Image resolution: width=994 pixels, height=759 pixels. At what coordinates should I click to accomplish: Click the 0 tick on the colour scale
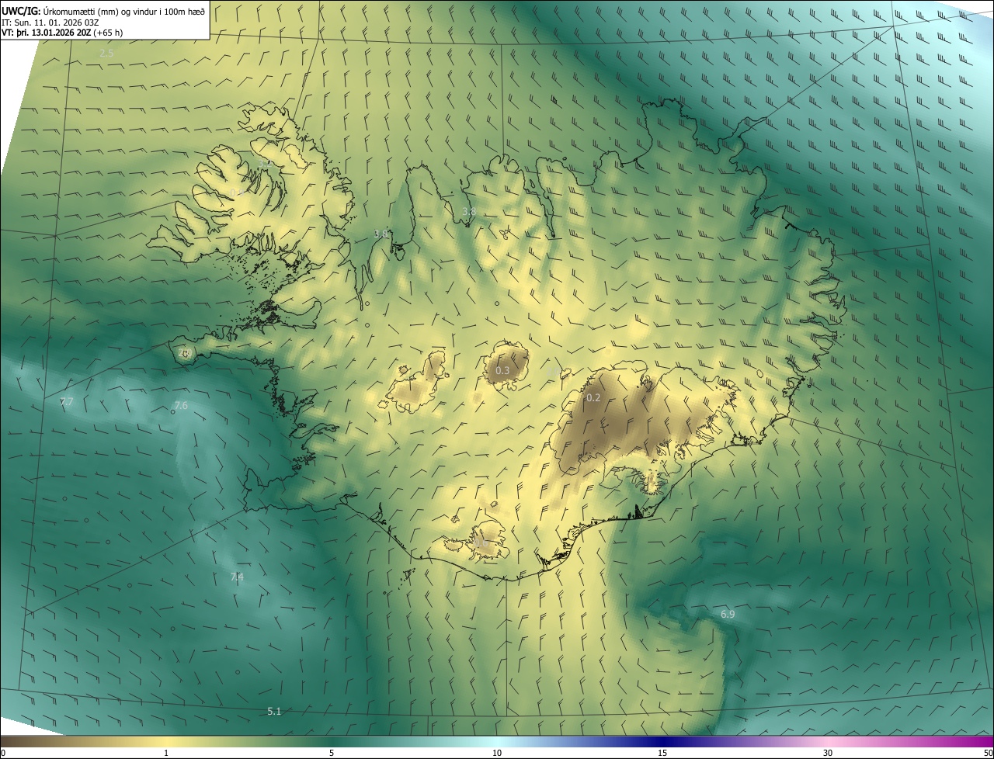[x=3, y=753]
